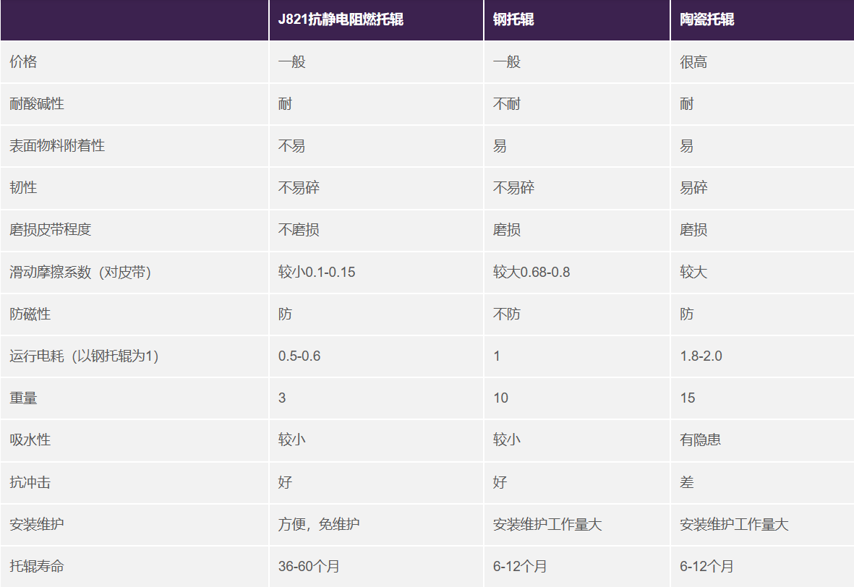Click the 方便，免维护 cell
This screenshot has height=587, width=854.
point(319,524)
